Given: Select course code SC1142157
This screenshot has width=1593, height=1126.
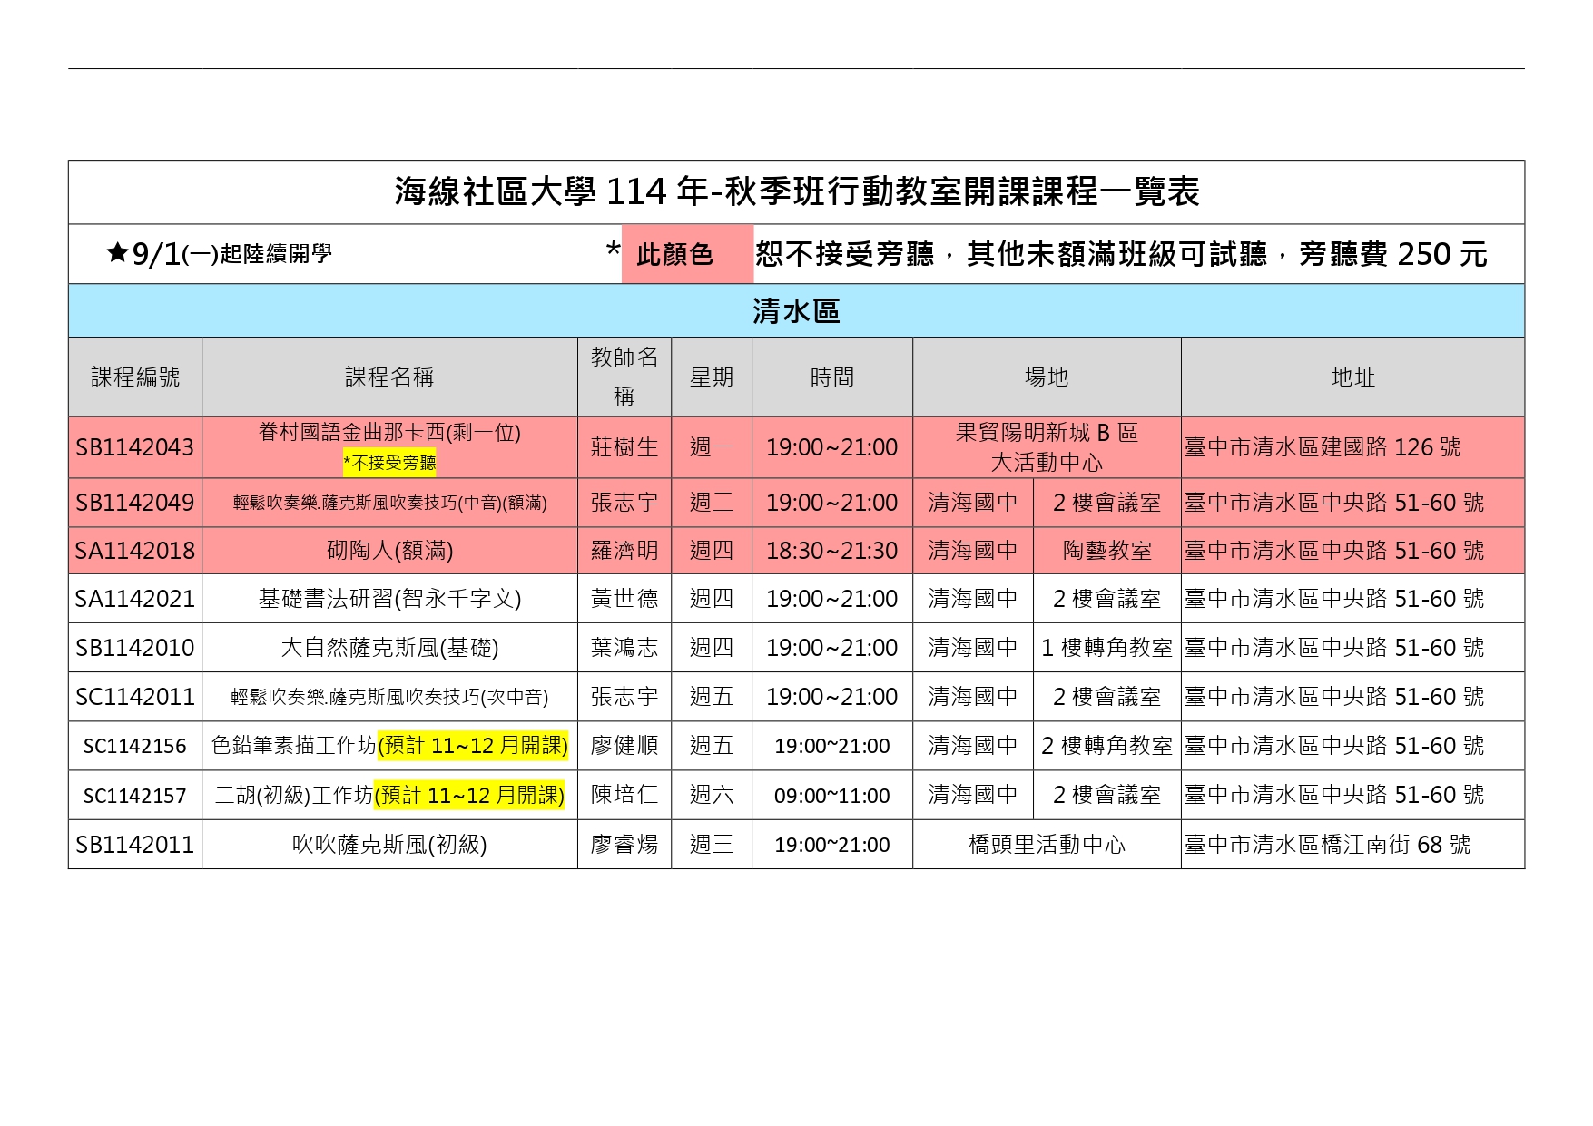Looking at the screenshot, I should 135,796.
